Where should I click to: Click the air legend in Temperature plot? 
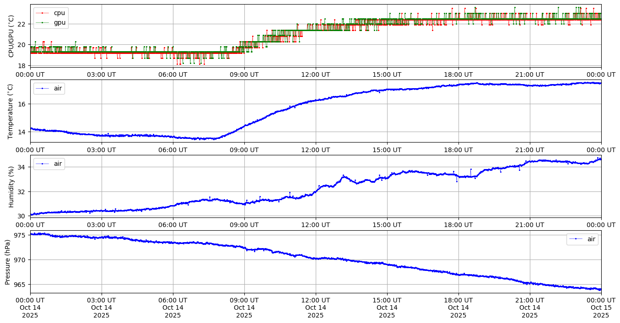click(49, 88)
